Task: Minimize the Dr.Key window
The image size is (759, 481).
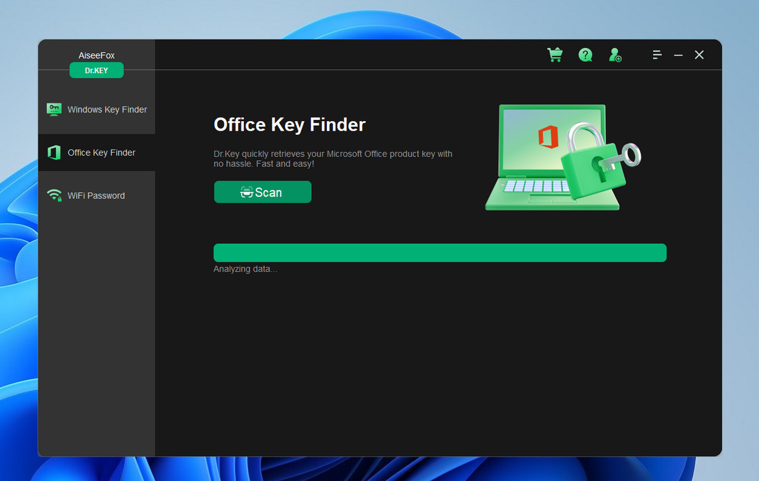Action: (678, 55)
